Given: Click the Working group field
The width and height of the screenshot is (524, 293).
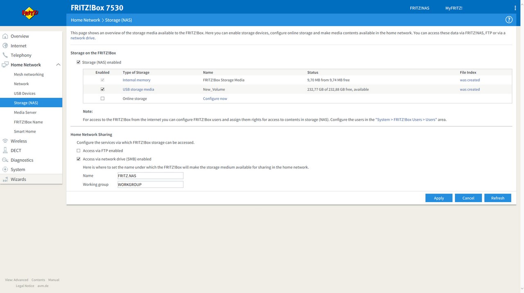Looking at the screenshot, I should pos(150,185).
